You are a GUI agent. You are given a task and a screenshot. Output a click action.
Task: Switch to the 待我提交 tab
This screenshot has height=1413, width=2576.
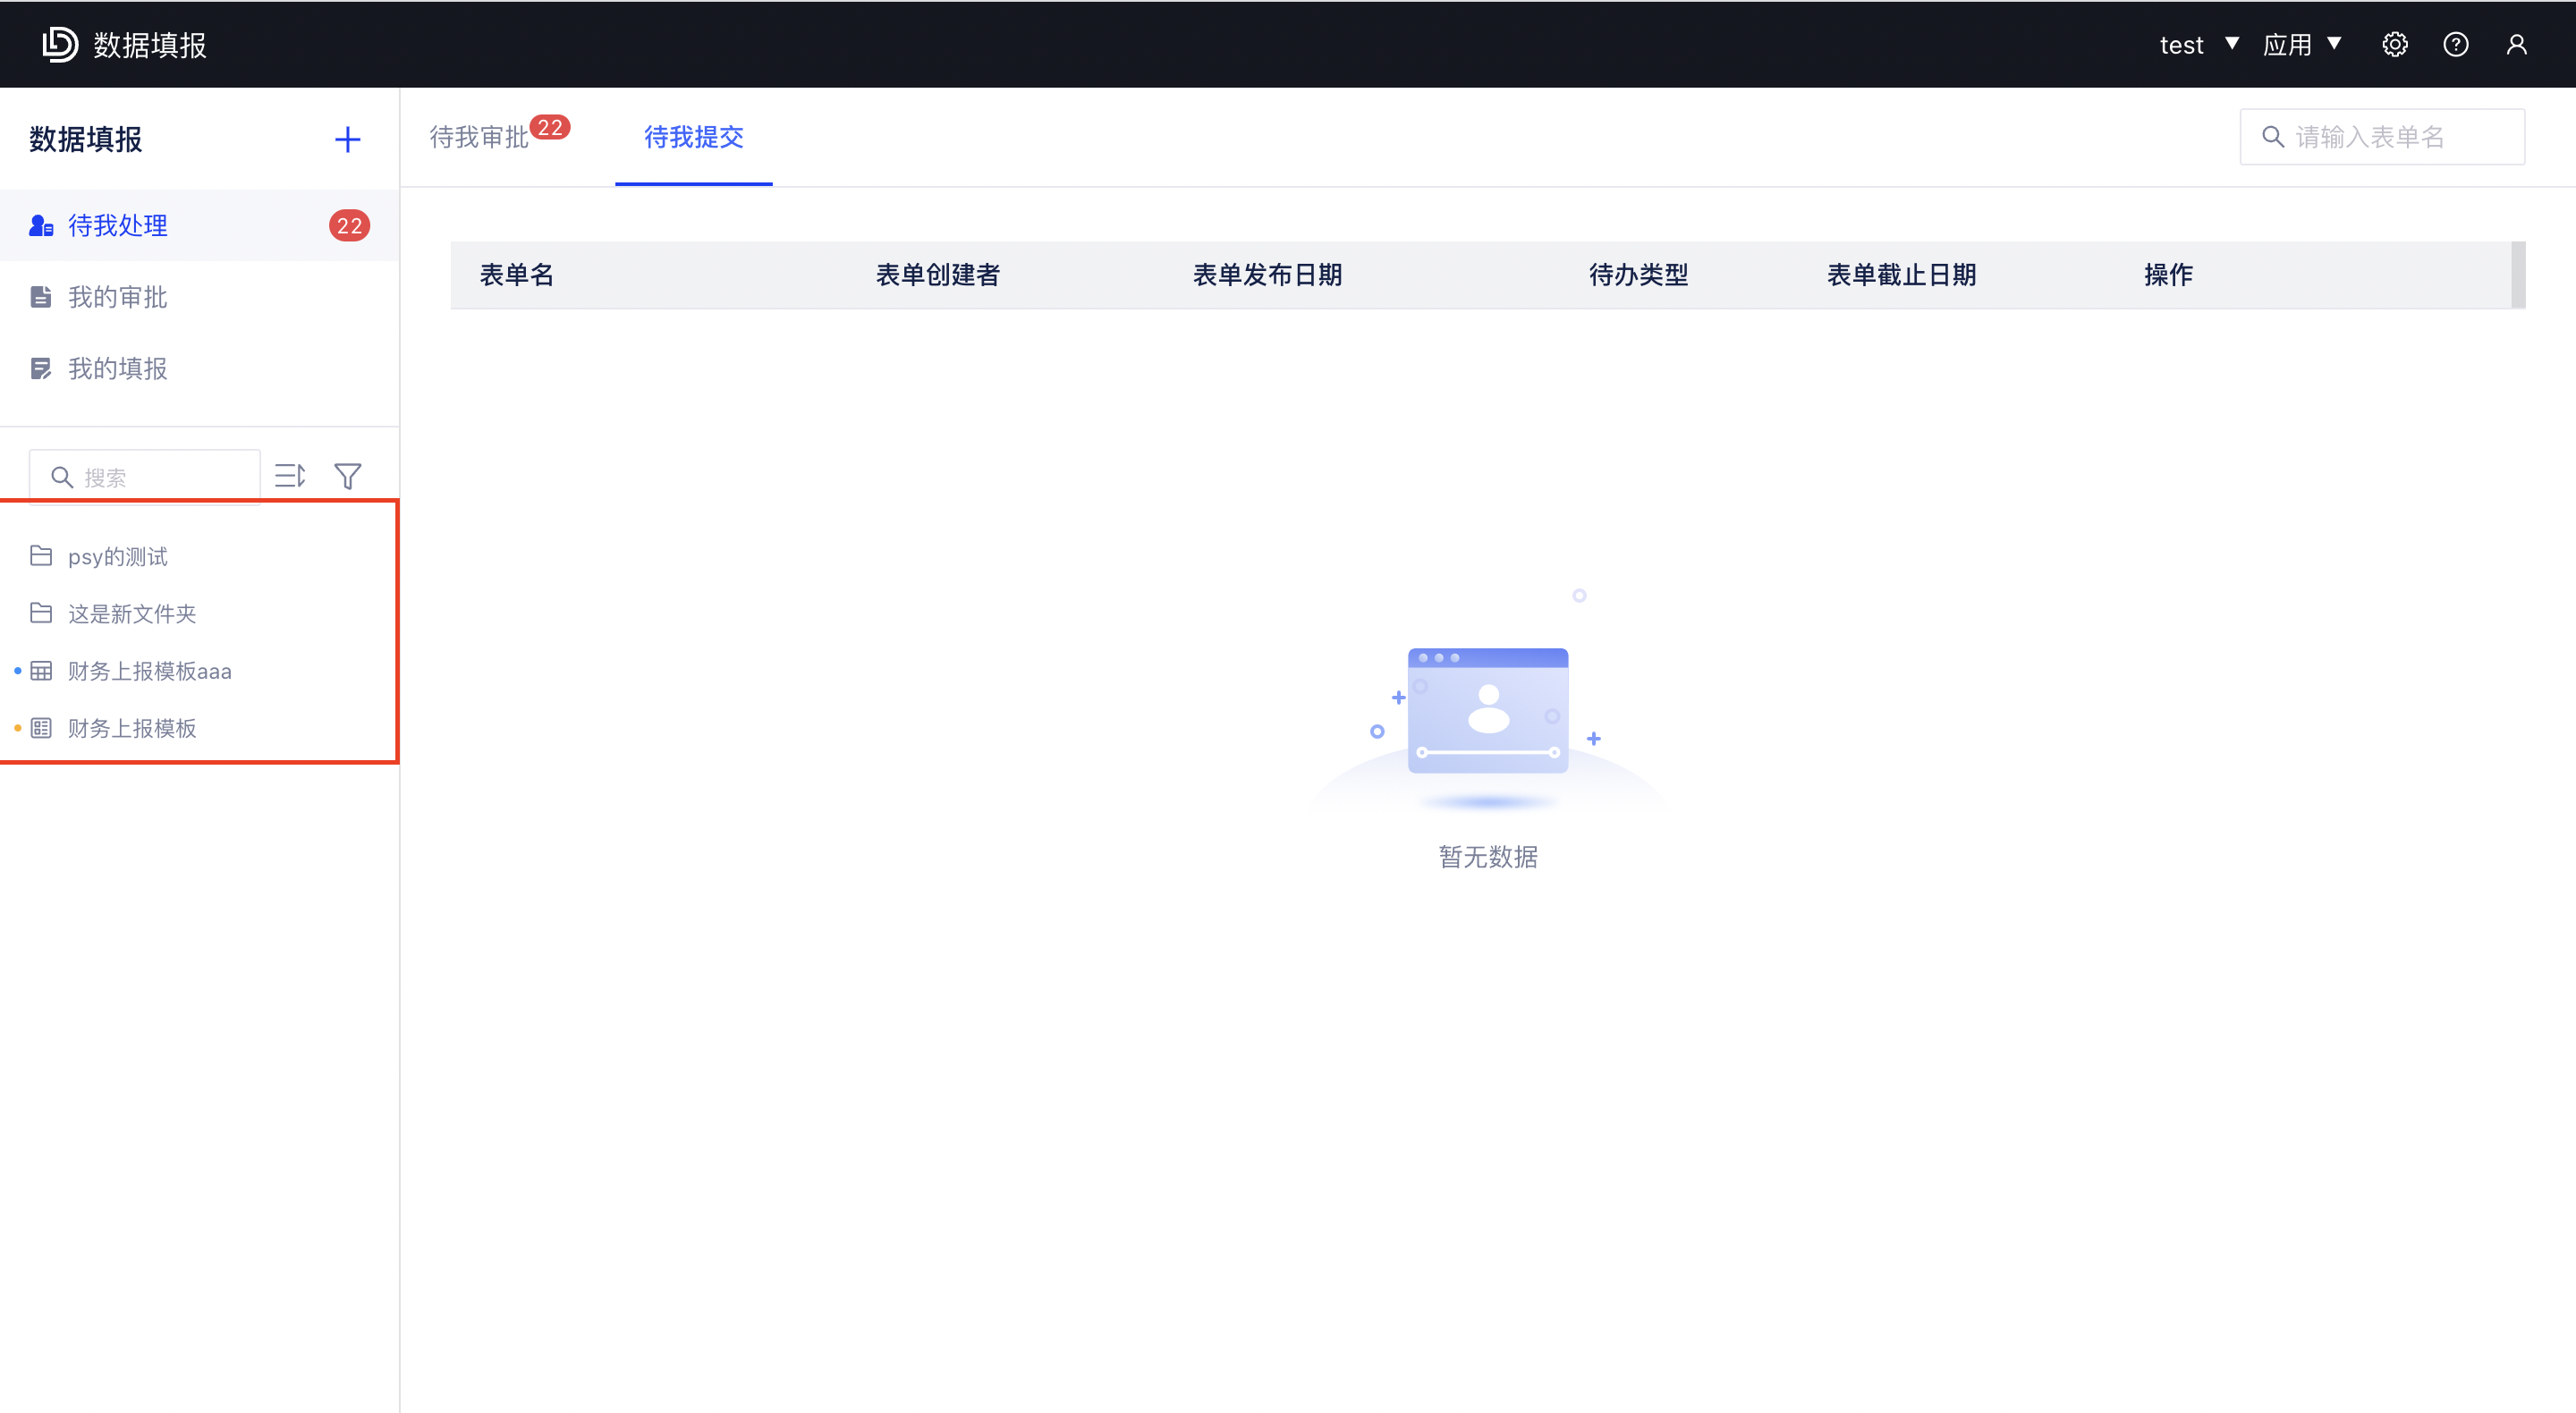pos(693,137)
